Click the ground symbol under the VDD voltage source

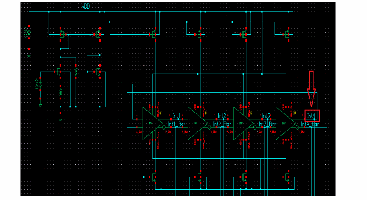point(29,56)
